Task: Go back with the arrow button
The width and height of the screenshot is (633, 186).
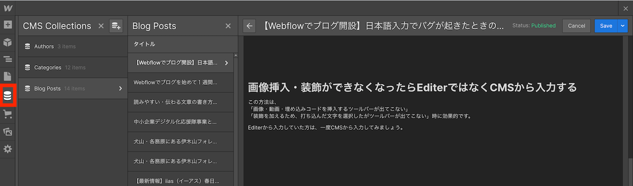Action: (249, 26)
